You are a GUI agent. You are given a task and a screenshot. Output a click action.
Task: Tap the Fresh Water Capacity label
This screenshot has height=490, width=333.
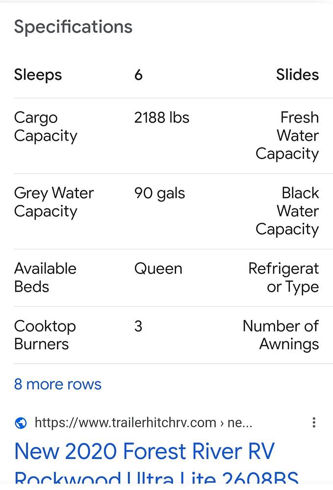tap(287, 136)
